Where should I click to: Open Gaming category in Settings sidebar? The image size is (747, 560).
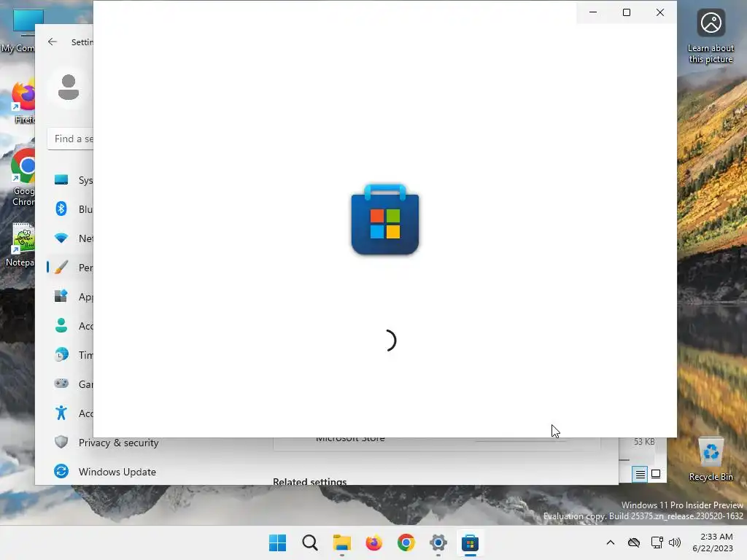click(71, 384)
